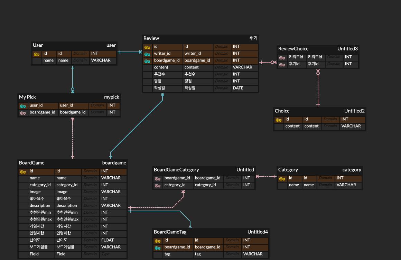The image size is (401, 260).
Task: Select the BoardGame table title
Action: (32, 163)
